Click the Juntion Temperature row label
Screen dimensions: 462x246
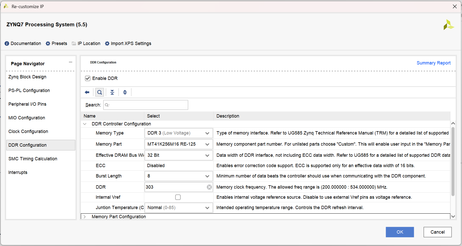pyautogui.click(x=120, y=208)
